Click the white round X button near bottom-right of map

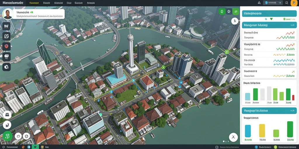233,137
